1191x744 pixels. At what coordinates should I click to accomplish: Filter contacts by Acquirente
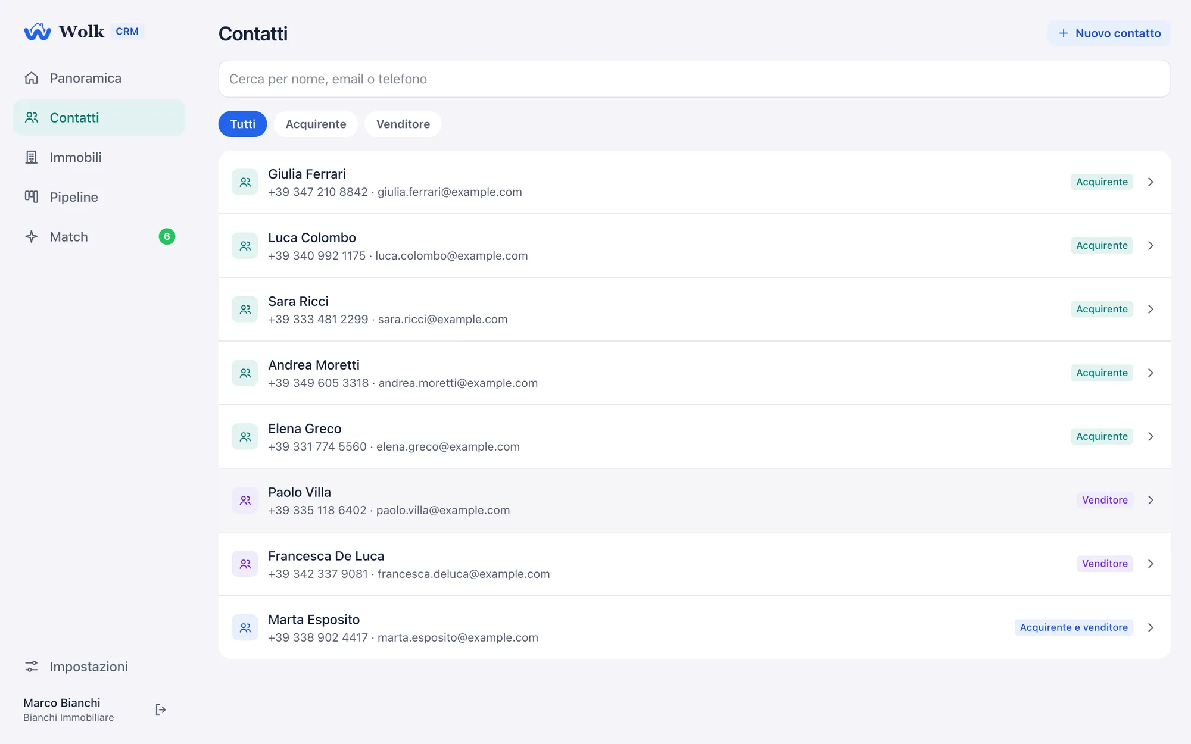pyautogui.click(x=316, y=124)
